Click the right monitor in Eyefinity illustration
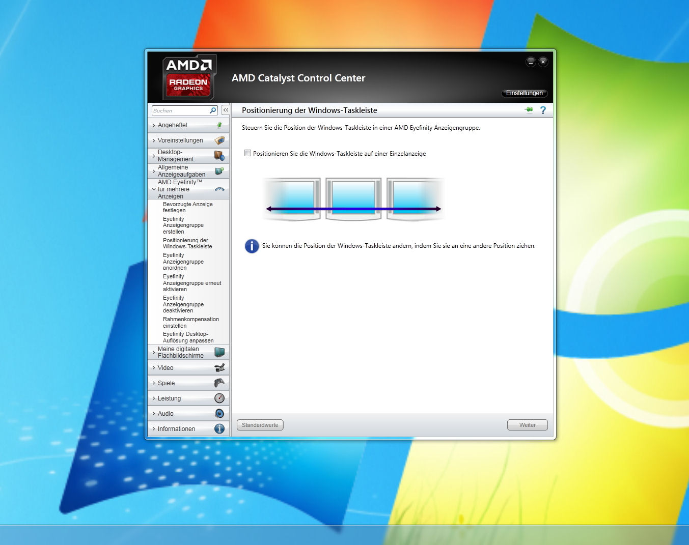 pos(415,199)
